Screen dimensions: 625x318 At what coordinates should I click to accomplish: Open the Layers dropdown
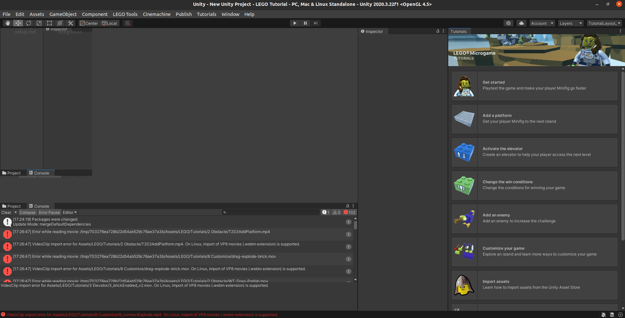[x=571, y=23]
